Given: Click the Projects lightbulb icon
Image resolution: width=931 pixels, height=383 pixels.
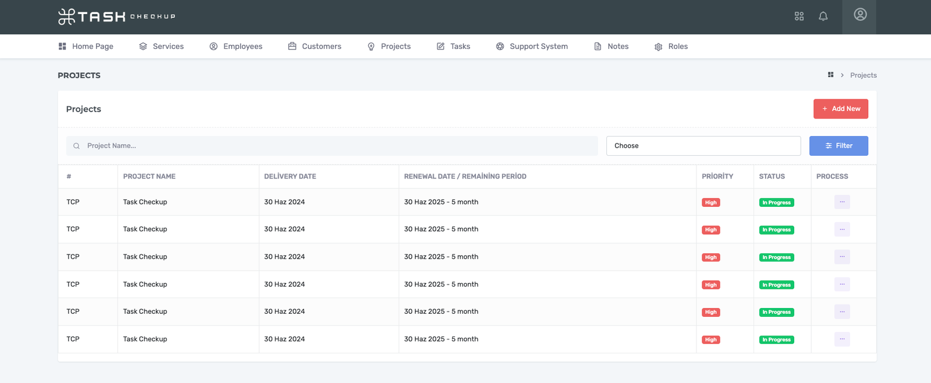Looking at the screenshot, I should point(371,46).
